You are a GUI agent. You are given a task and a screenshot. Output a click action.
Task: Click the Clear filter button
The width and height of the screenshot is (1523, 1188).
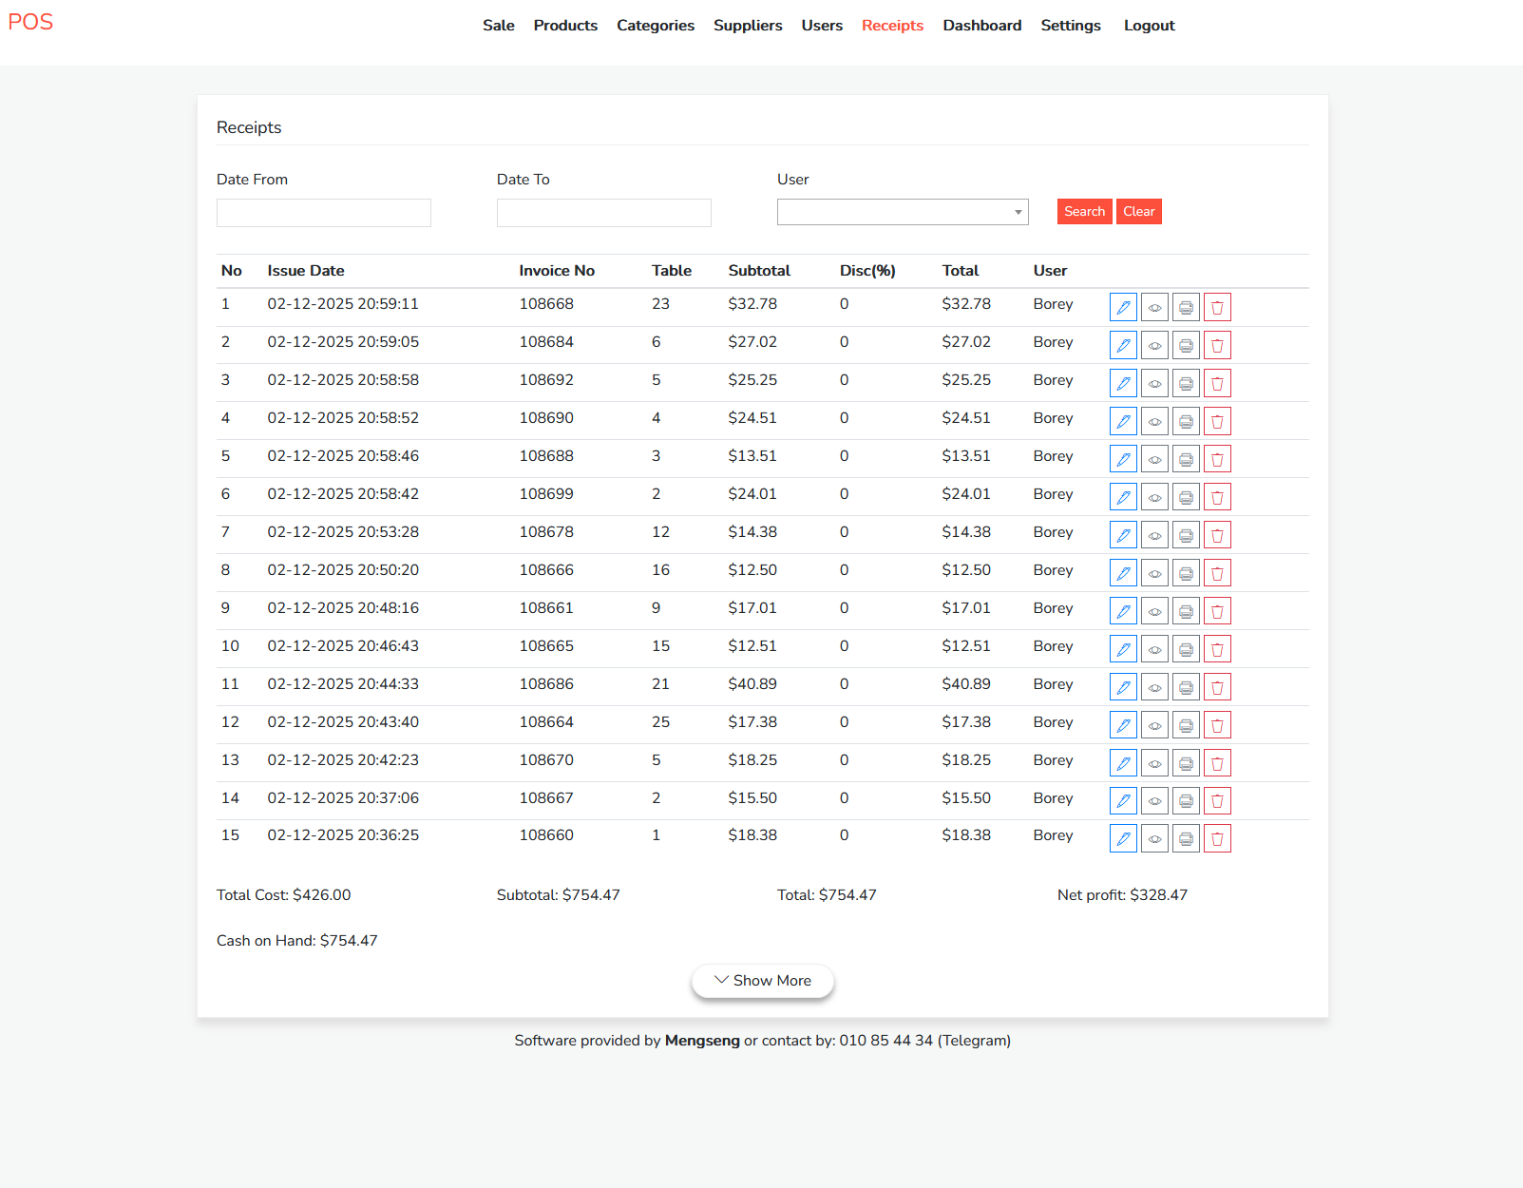[x=1138, y=211]
